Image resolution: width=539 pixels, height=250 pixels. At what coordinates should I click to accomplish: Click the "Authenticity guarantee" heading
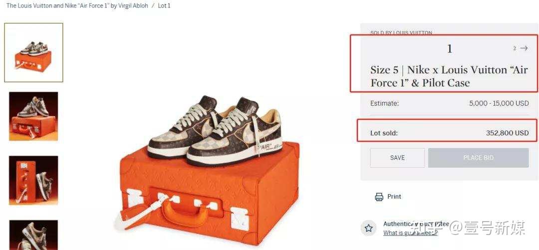point(416,224)
